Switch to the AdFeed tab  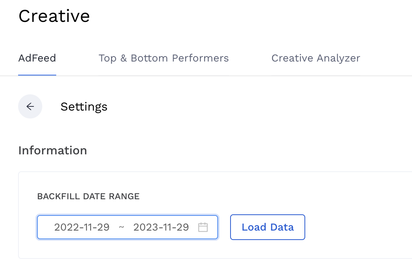click(x=37, y=58)
